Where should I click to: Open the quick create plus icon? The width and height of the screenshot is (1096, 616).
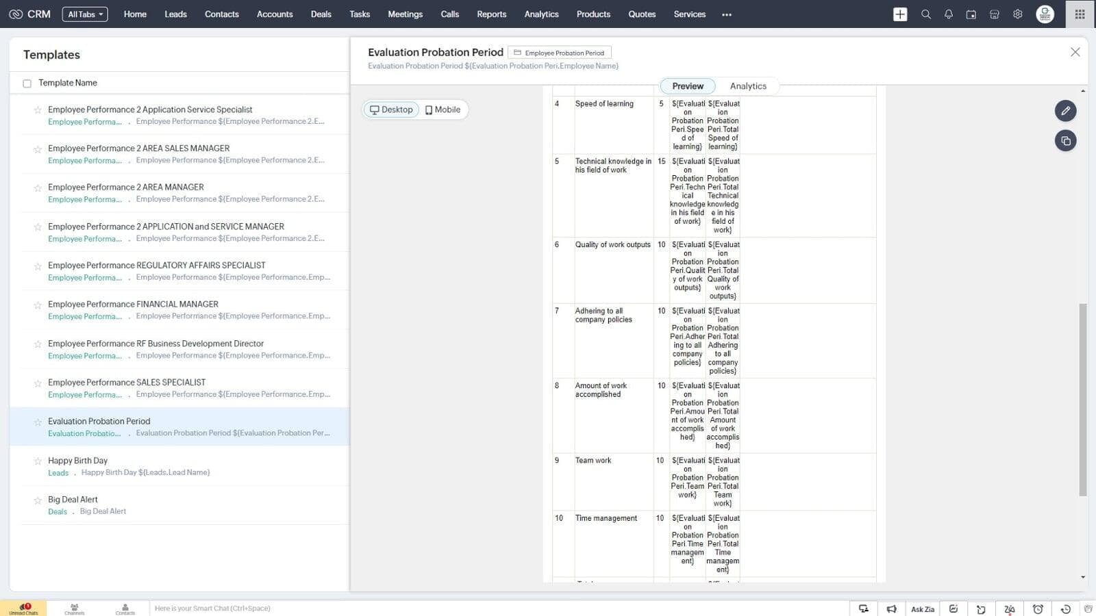click(900, 14)
